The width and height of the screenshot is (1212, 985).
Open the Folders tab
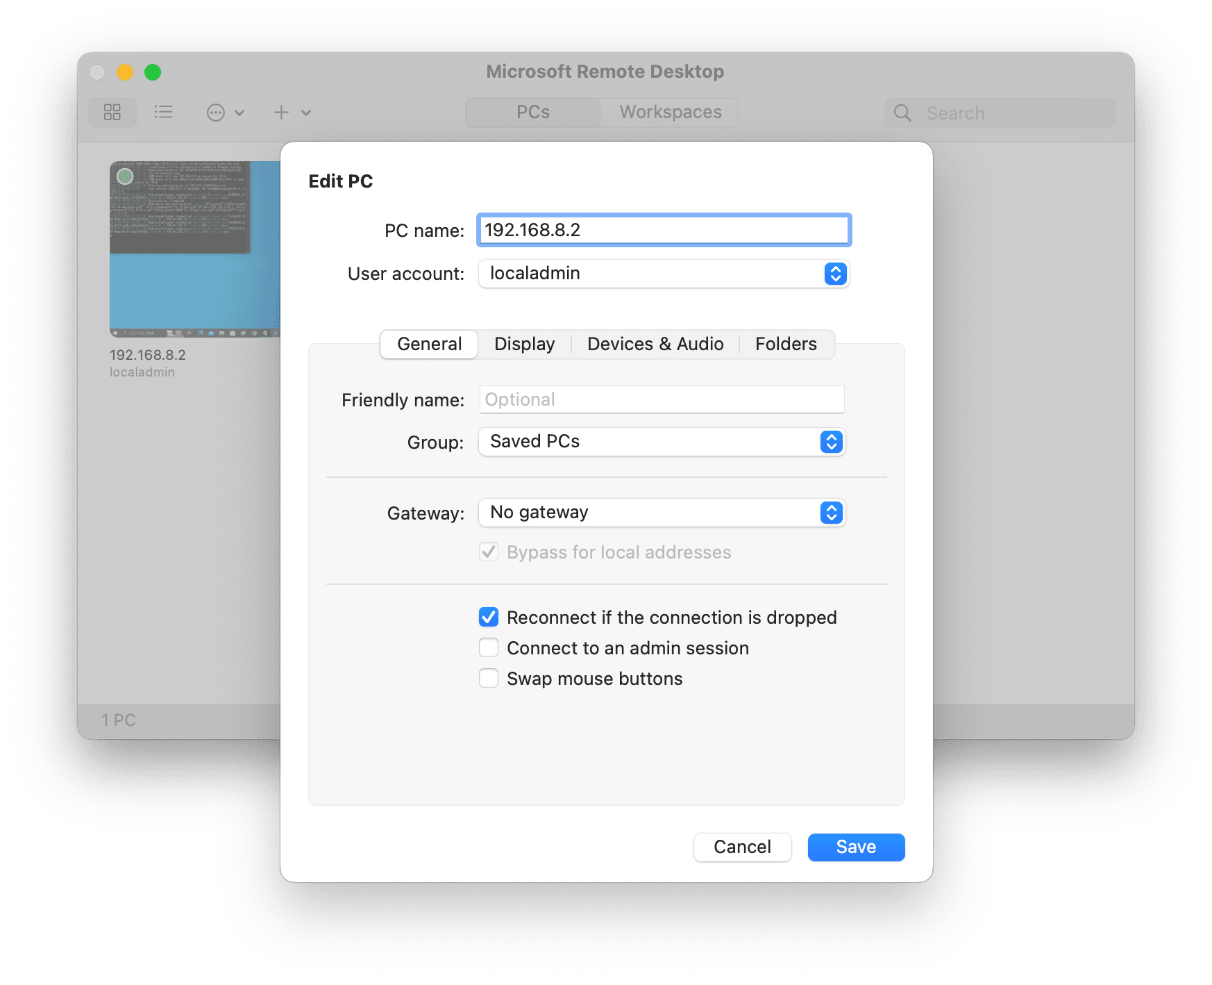786,344
